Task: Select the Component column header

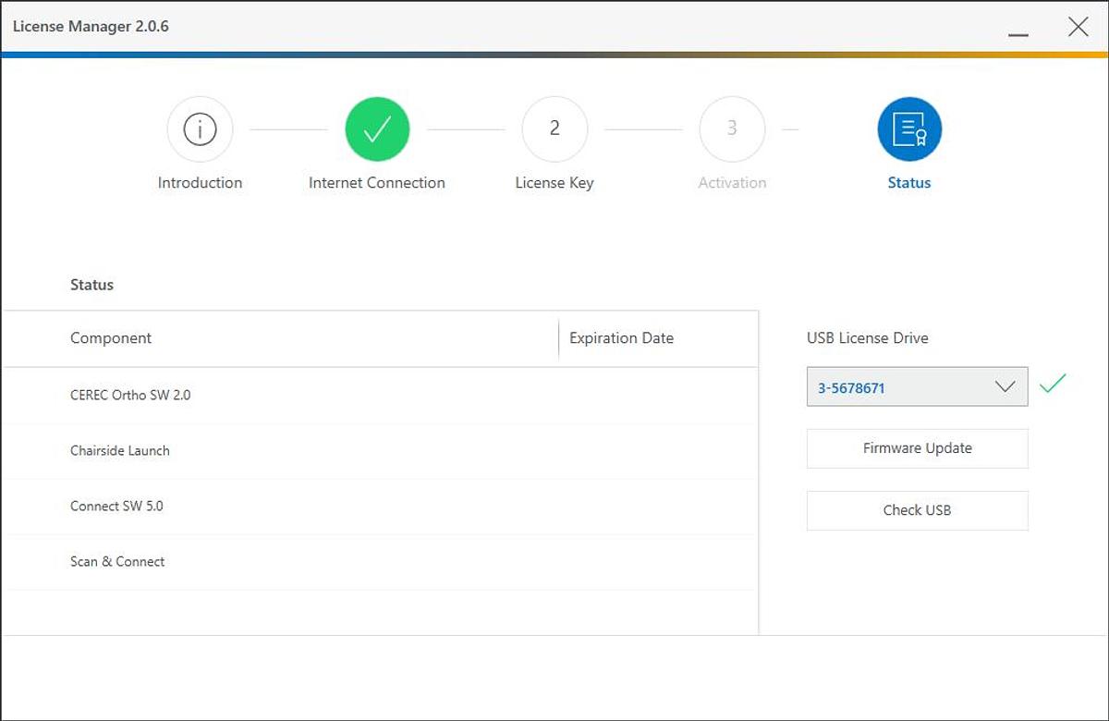Action: click(x=111, y=338)
